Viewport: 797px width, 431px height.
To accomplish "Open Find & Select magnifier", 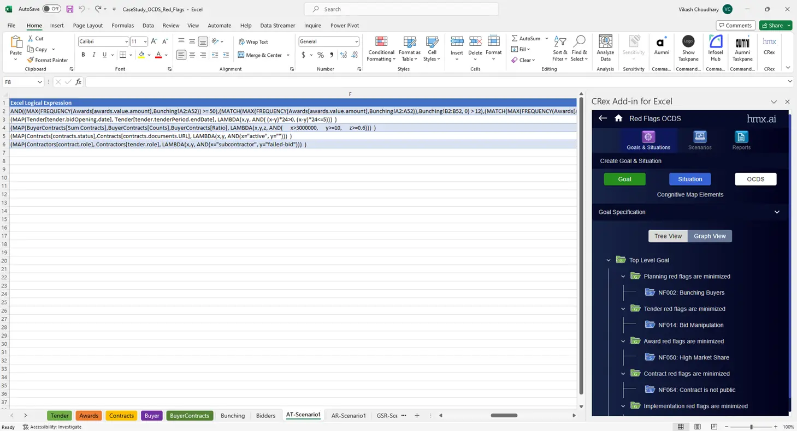I will pyautogui.click(x=579, y=49).
